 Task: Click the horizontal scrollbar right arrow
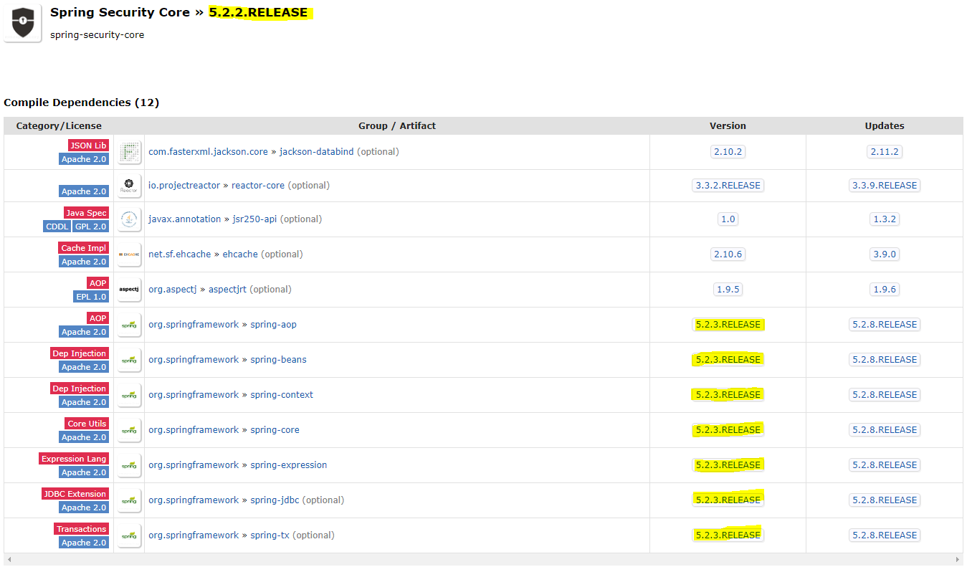[x=958, y=560]
